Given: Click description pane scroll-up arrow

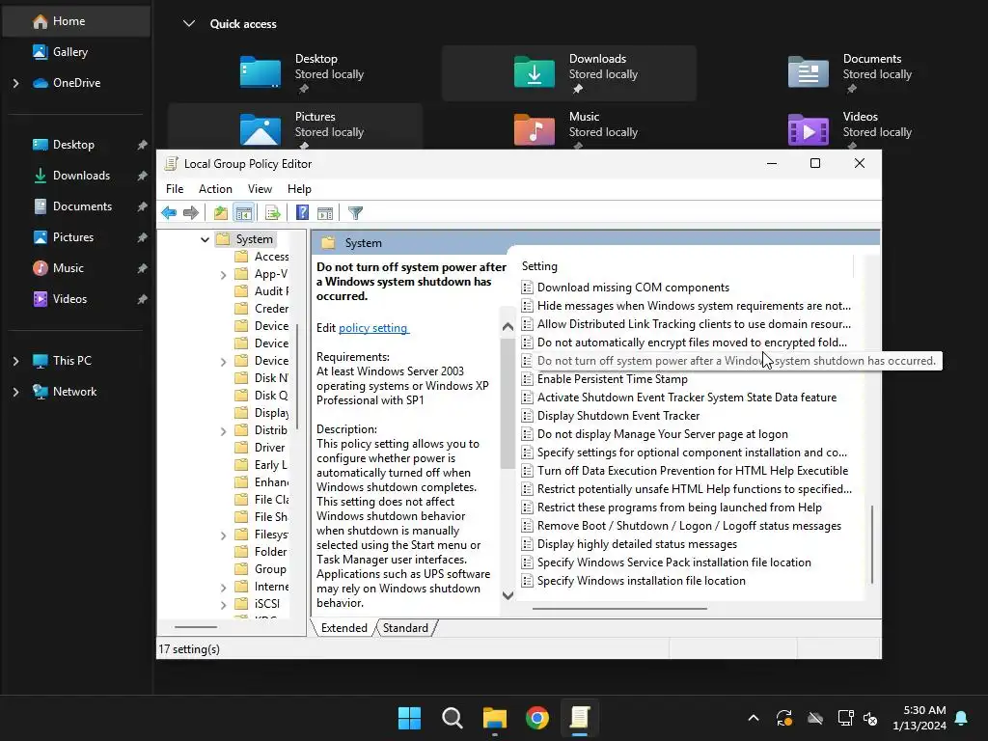Looking at the screenshot, I should [x=508, y=326].
